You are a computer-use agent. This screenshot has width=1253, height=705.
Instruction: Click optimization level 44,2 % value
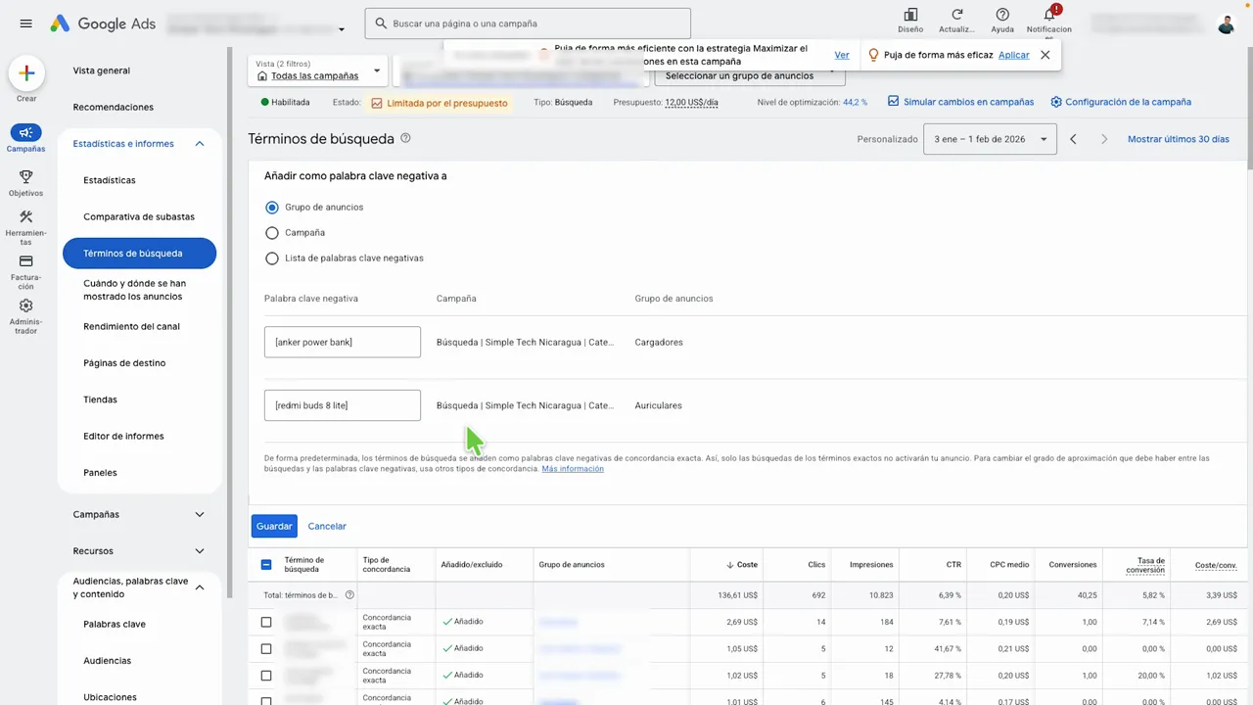(855, 102)
